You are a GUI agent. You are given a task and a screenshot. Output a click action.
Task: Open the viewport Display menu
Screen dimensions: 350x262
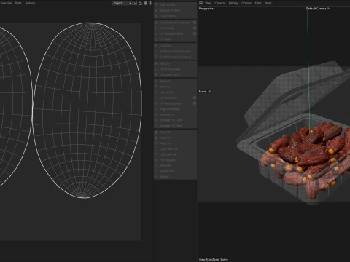[233, 3]
